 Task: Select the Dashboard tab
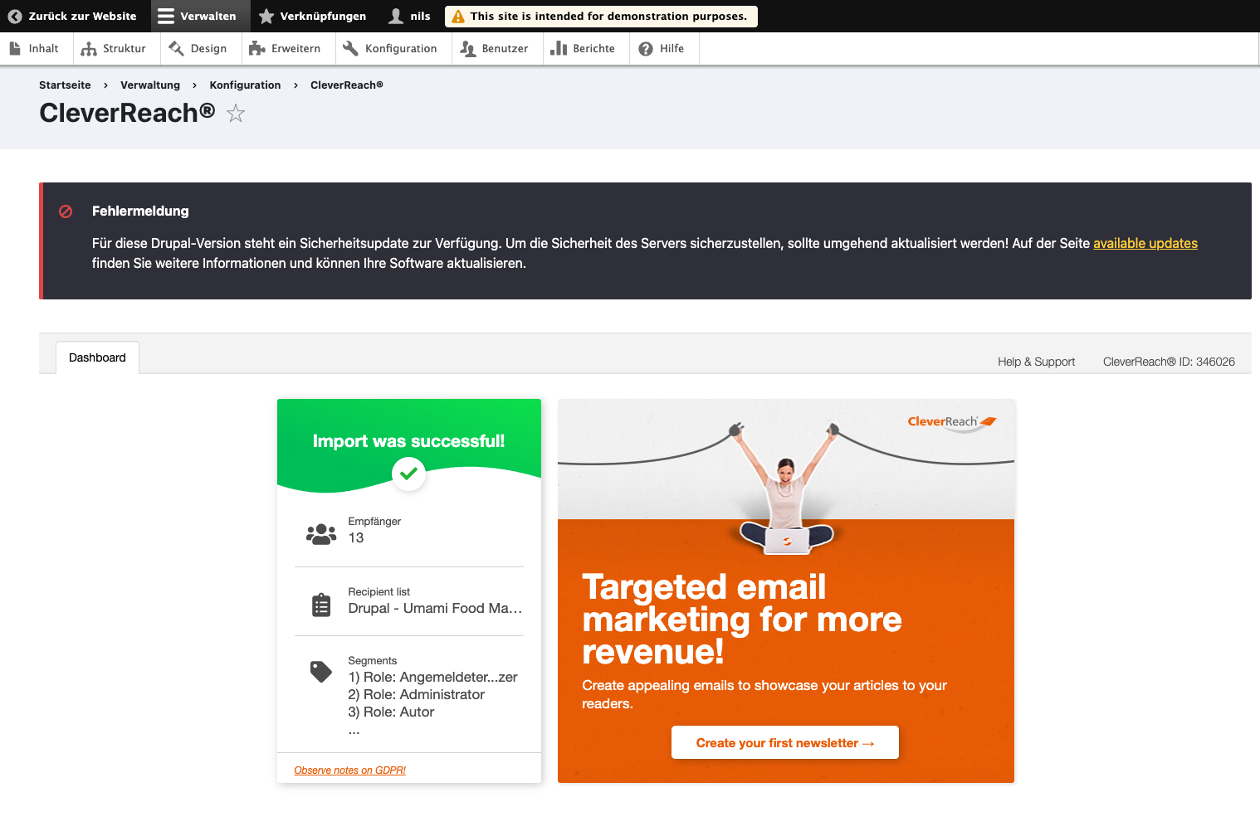[x=97, y=357]
